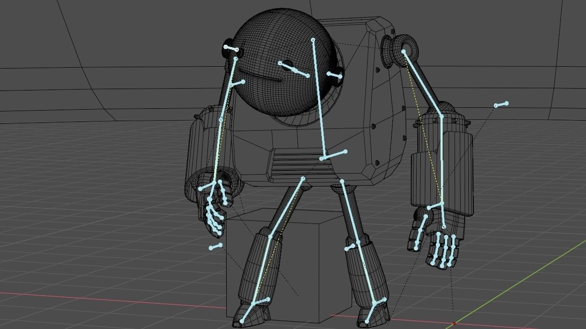Select the thumb bones on the open hand

pyautogui.click(x=420, y=232)
